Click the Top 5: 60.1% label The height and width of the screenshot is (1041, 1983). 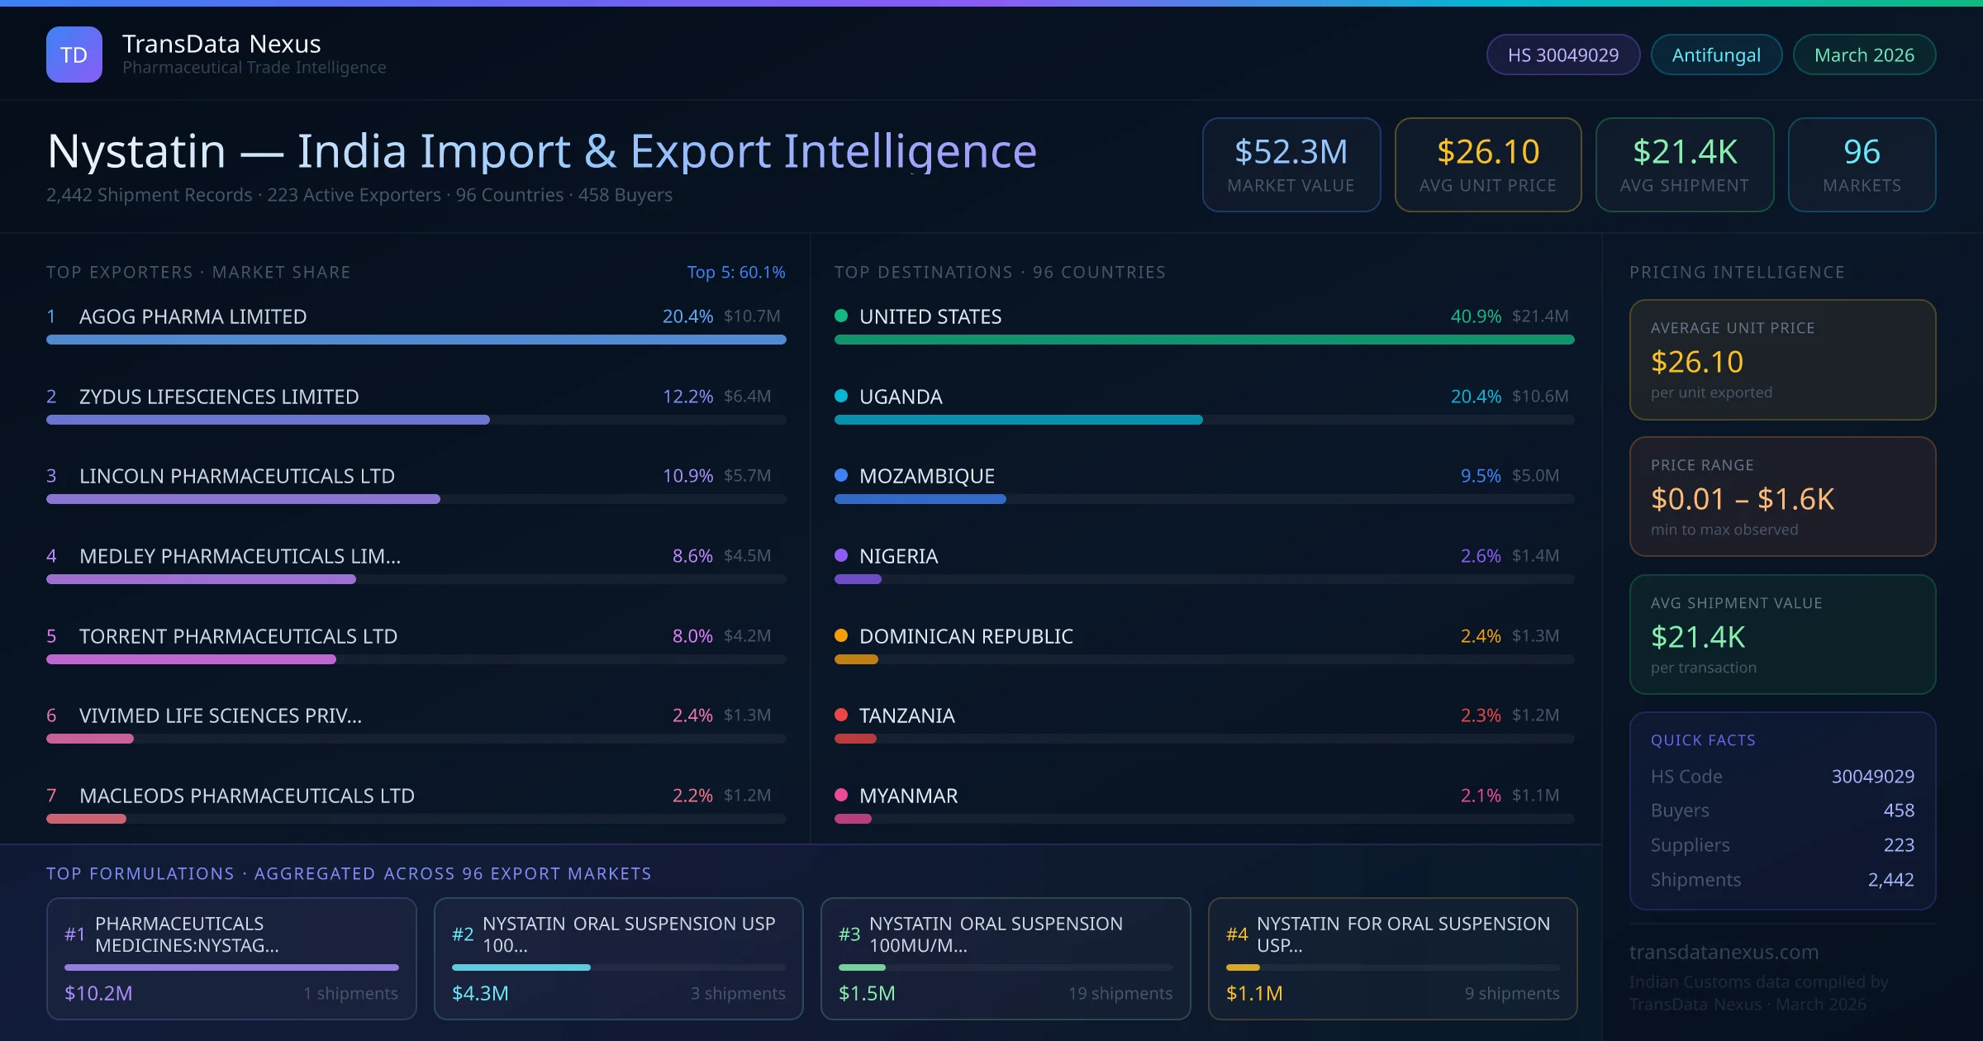pos(735,272)
